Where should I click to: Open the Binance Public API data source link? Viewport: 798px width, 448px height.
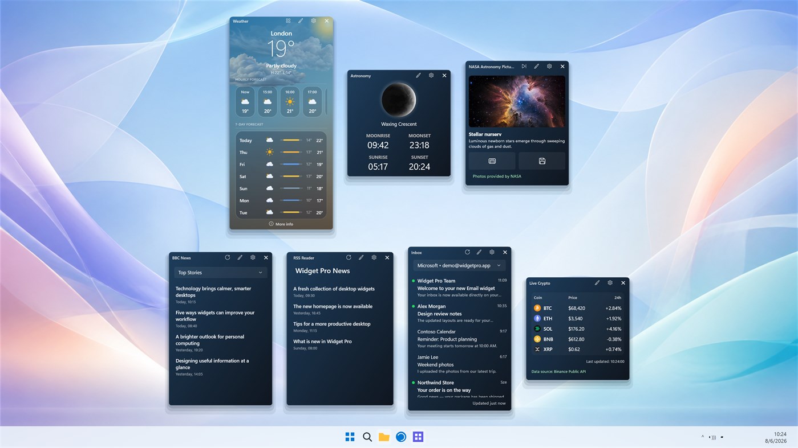pos(558,372)
